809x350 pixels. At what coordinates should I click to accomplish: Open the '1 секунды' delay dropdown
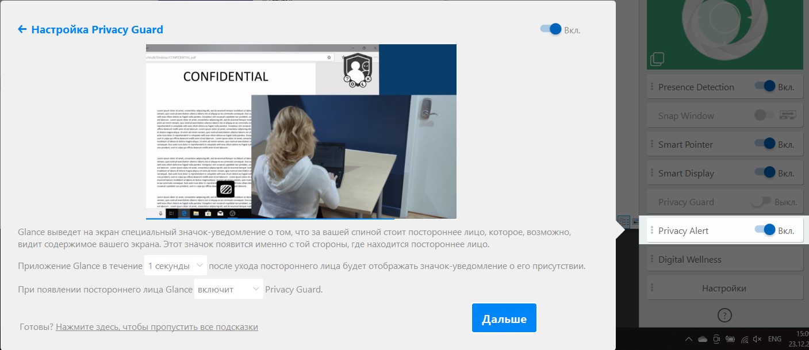(175, 266)
